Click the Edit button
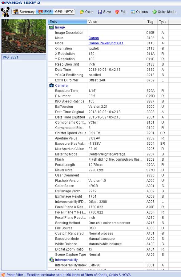181x277 pixels. (121, 12)
